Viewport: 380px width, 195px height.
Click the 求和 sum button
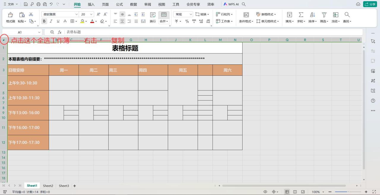pyautogui.click(x=301, y=18)
